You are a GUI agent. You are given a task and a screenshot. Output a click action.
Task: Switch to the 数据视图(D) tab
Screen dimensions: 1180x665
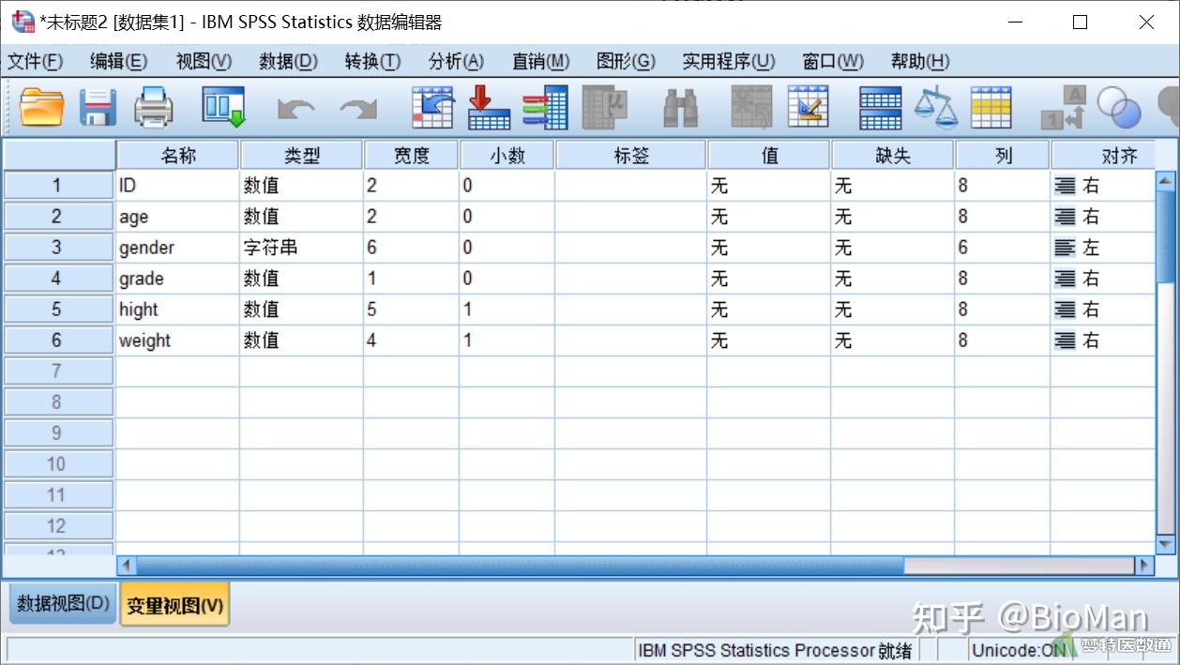coord(60,604)
